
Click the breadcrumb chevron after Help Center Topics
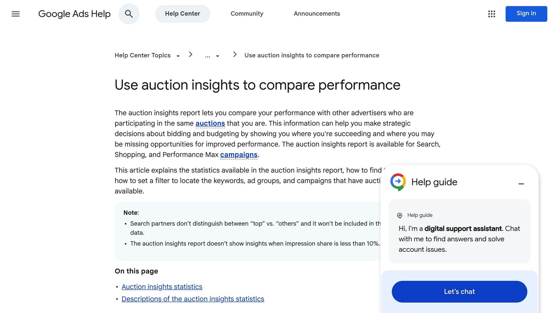pos(191,55)
